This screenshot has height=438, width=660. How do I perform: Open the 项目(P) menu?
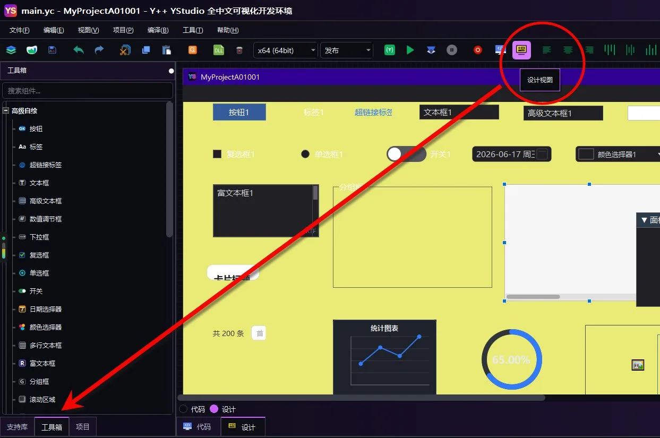(x=123, y=30)
